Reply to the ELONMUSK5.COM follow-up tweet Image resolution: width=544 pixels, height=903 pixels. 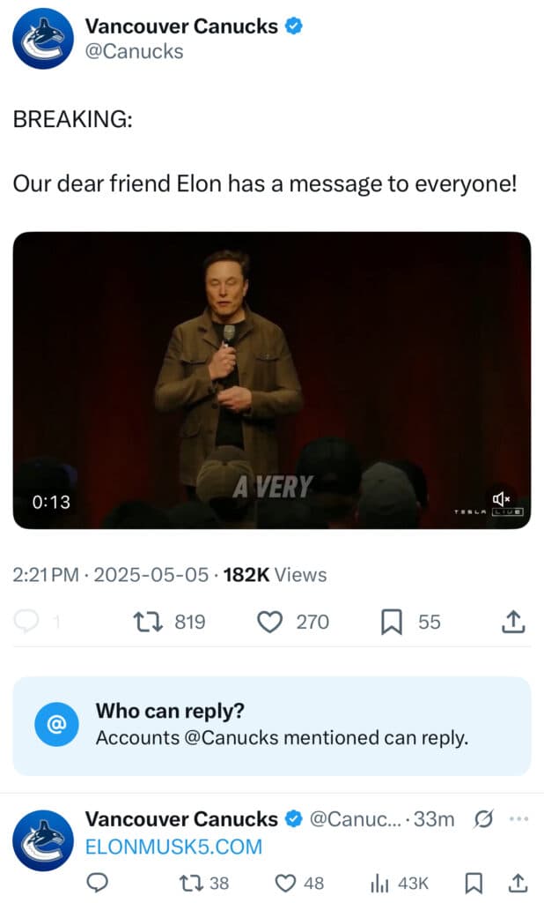coord(98,882)
